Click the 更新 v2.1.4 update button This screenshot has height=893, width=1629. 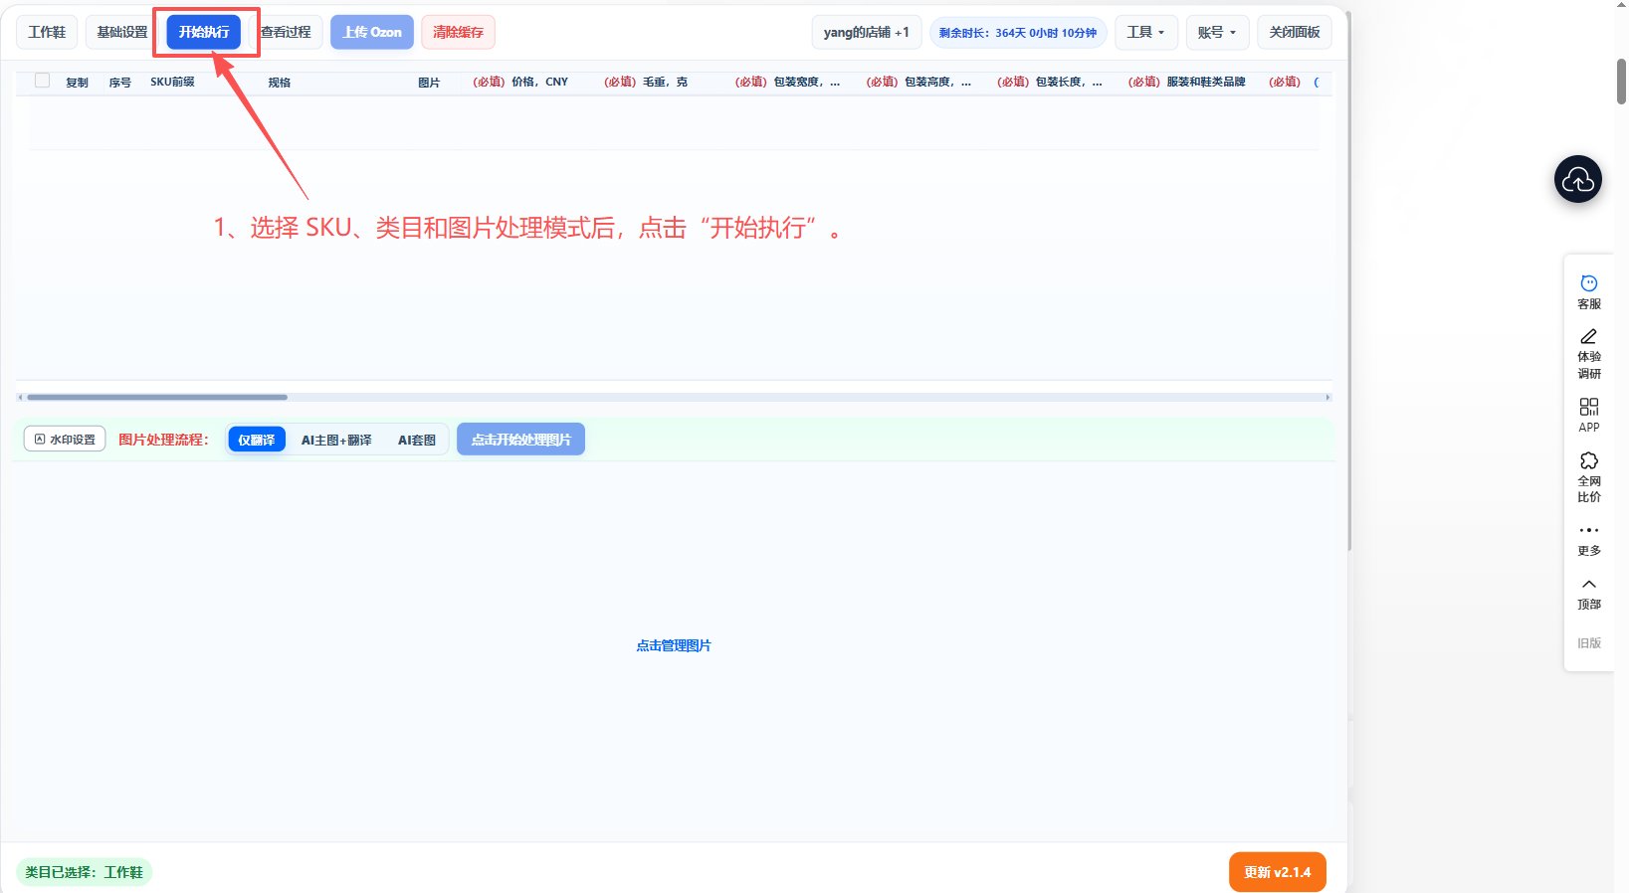click(x=1278, y=872)
